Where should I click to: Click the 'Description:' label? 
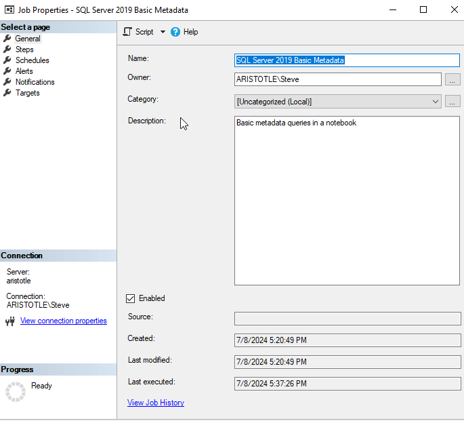tap(147, 121)
